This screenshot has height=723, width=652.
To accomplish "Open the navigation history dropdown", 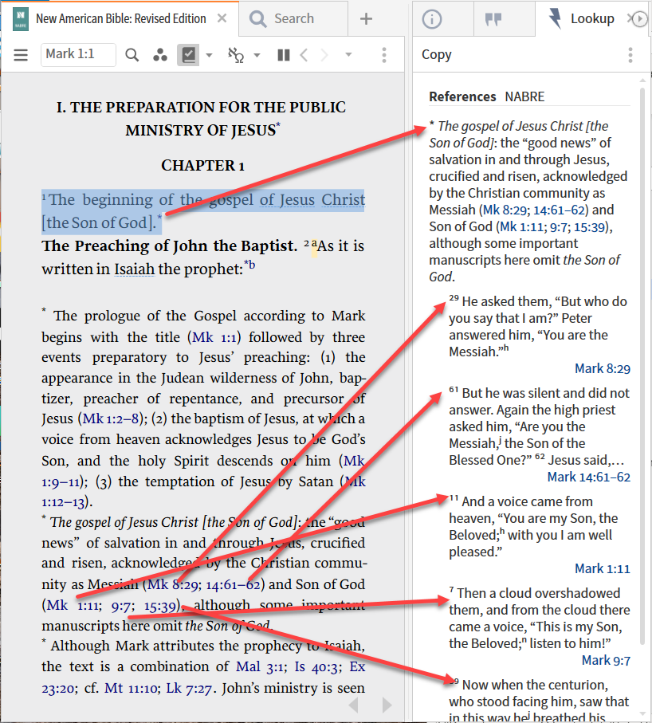I will coord(348,55).
